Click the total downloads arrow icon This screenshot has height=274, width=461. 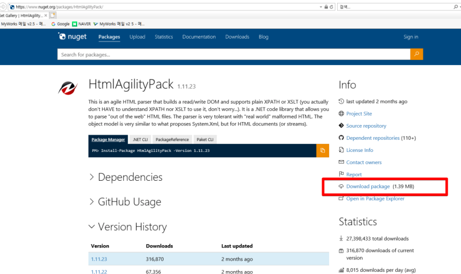tap(341, 238)
